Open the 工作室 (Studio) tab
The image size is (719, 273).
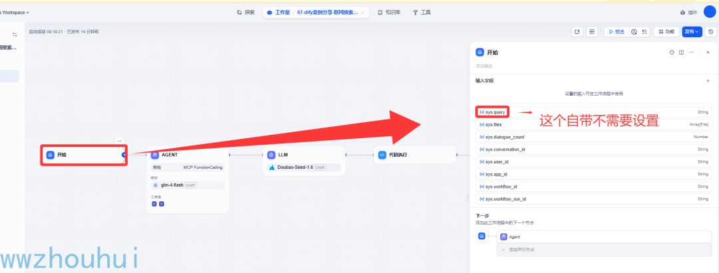278,13
